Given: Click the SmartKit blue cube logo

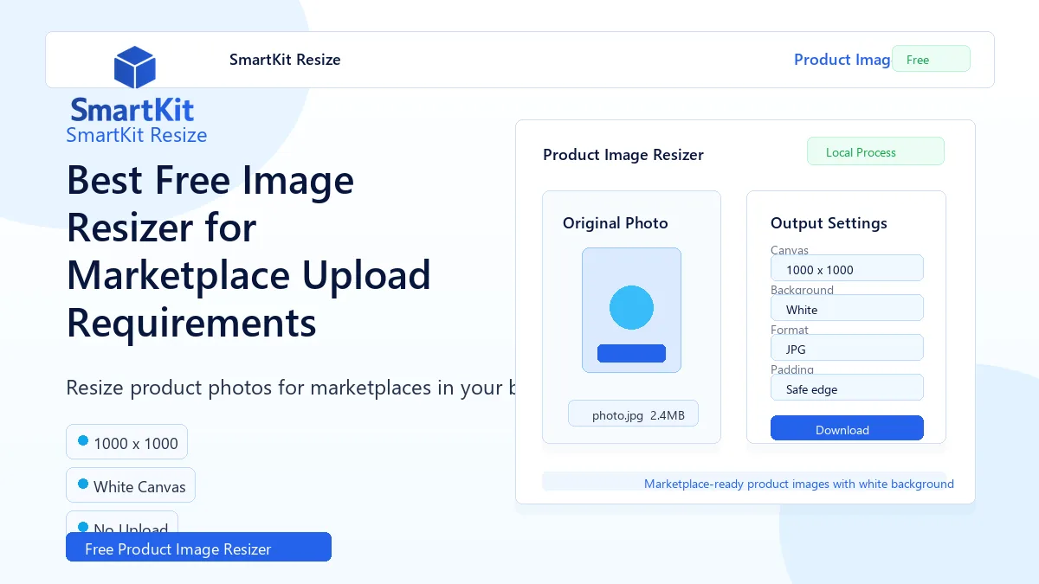Looking at the screenshot, I should (x=134, y=67).
